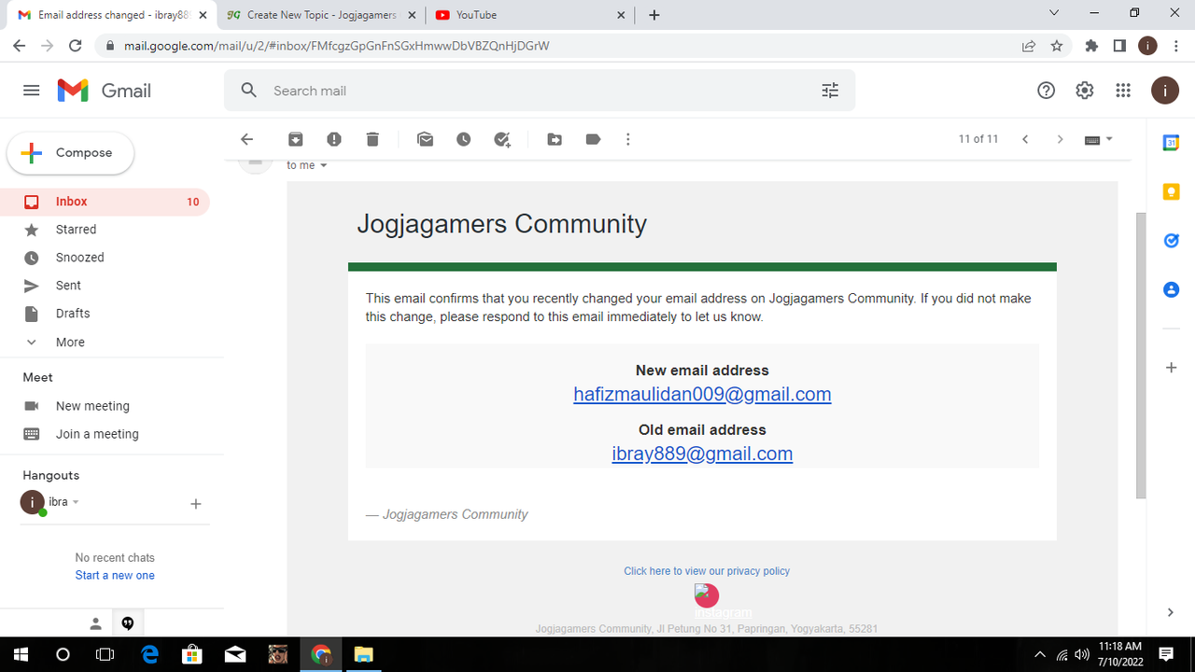The image size is (1195, 672).
Task: Archive this email
Action: (295, 139)
